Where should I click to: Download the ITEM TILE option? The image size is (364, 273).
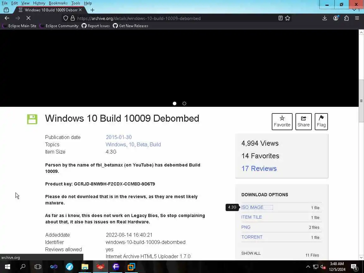(252, 217)
